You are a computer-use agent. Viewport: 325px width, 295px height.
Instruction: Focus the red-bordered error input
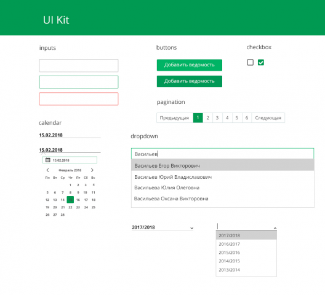(79, 99)
